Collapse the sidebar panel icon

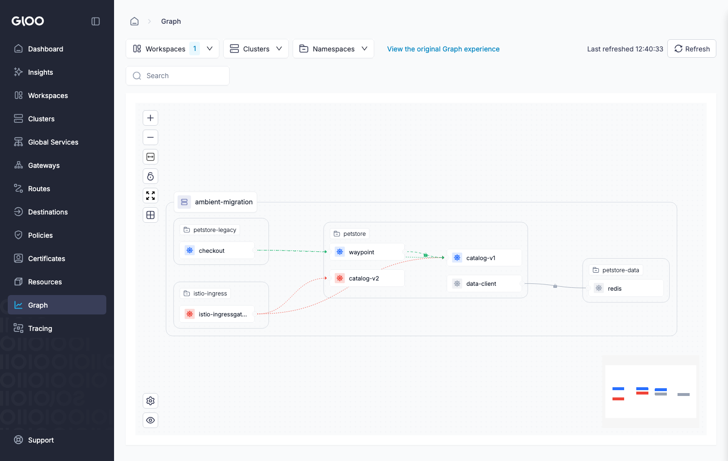pyautogui.click(x=96, y=21)
